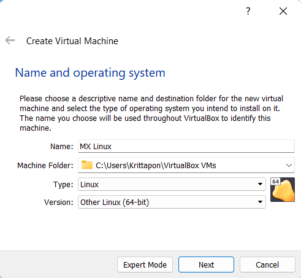The height and width of the screenshot is (278, 301).
Task: Switch to Expert Mode
Action: (x=145, y=264)
